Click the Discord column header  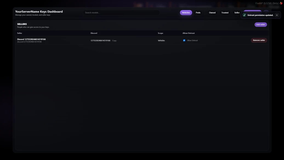pyautogui.click(x=94, y=33)
